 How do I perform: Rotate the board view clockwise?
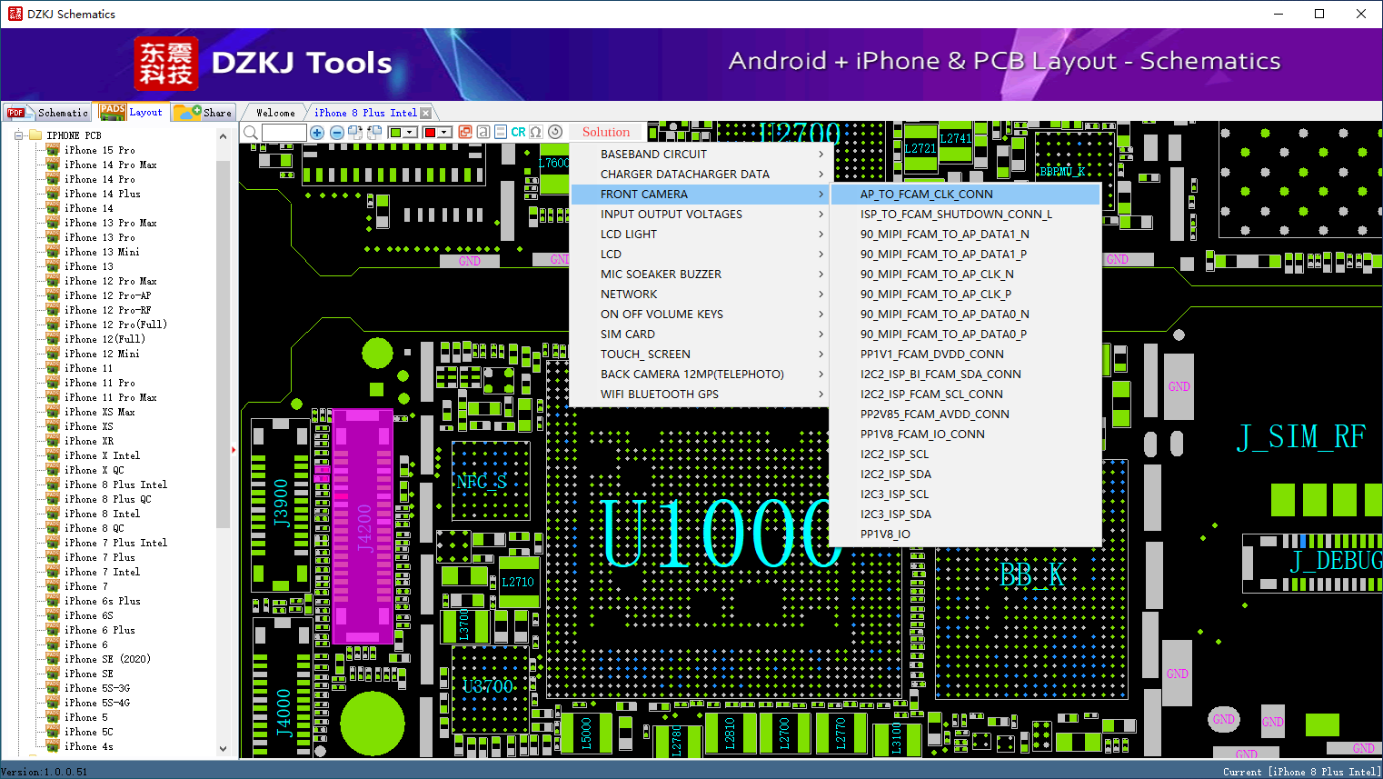(x=355, y=133)
